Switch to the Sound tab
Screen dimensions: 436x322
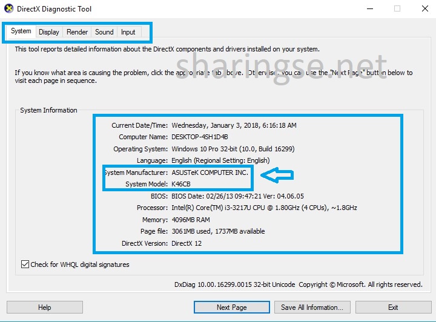[104, 32]
